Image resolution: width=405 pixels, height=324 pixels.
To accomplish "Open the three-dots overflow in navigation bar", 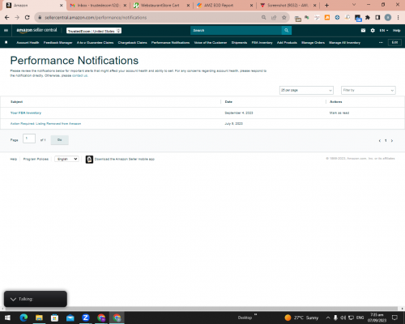I will coord(381,43).
